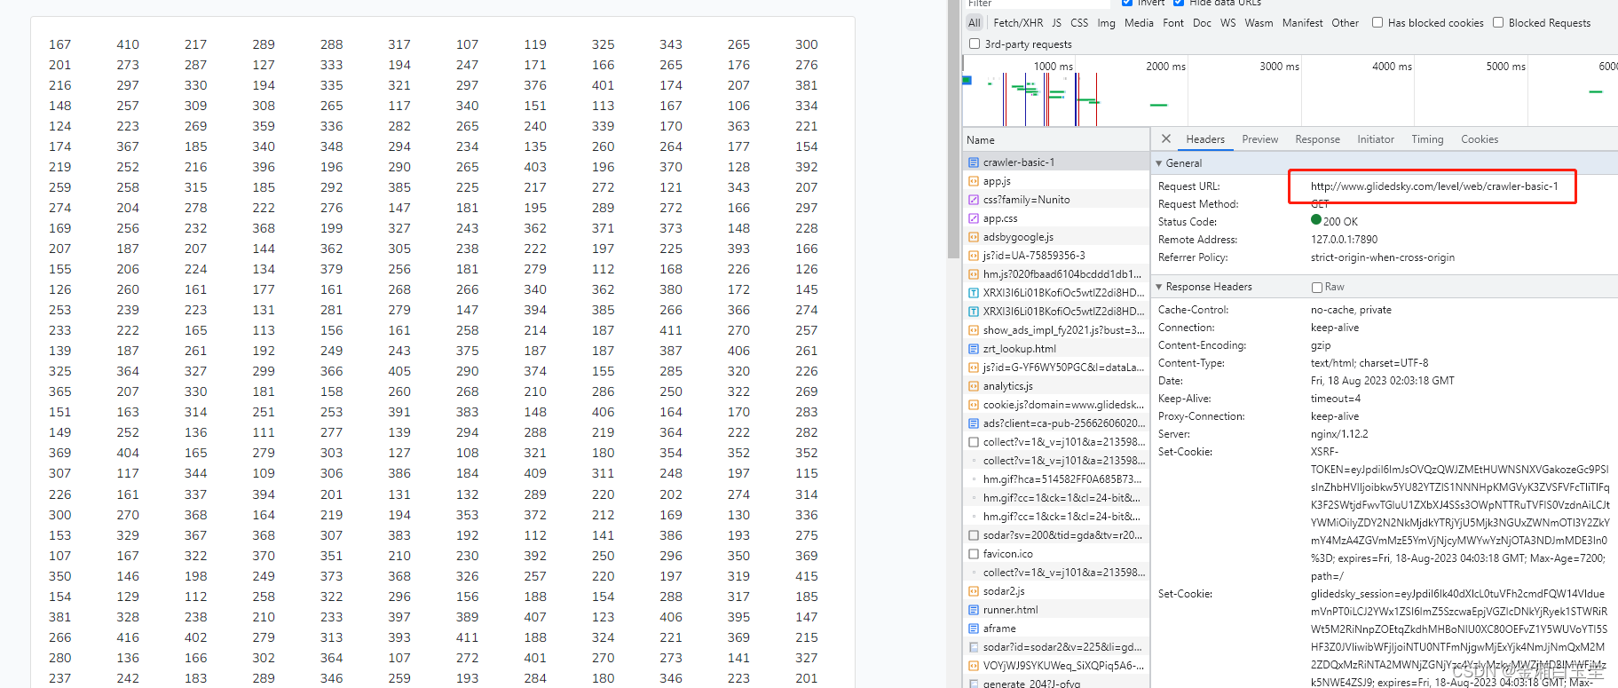The image size is (1618, 688).
Task: Filter requests by Font type
Action: point(1173,23)
